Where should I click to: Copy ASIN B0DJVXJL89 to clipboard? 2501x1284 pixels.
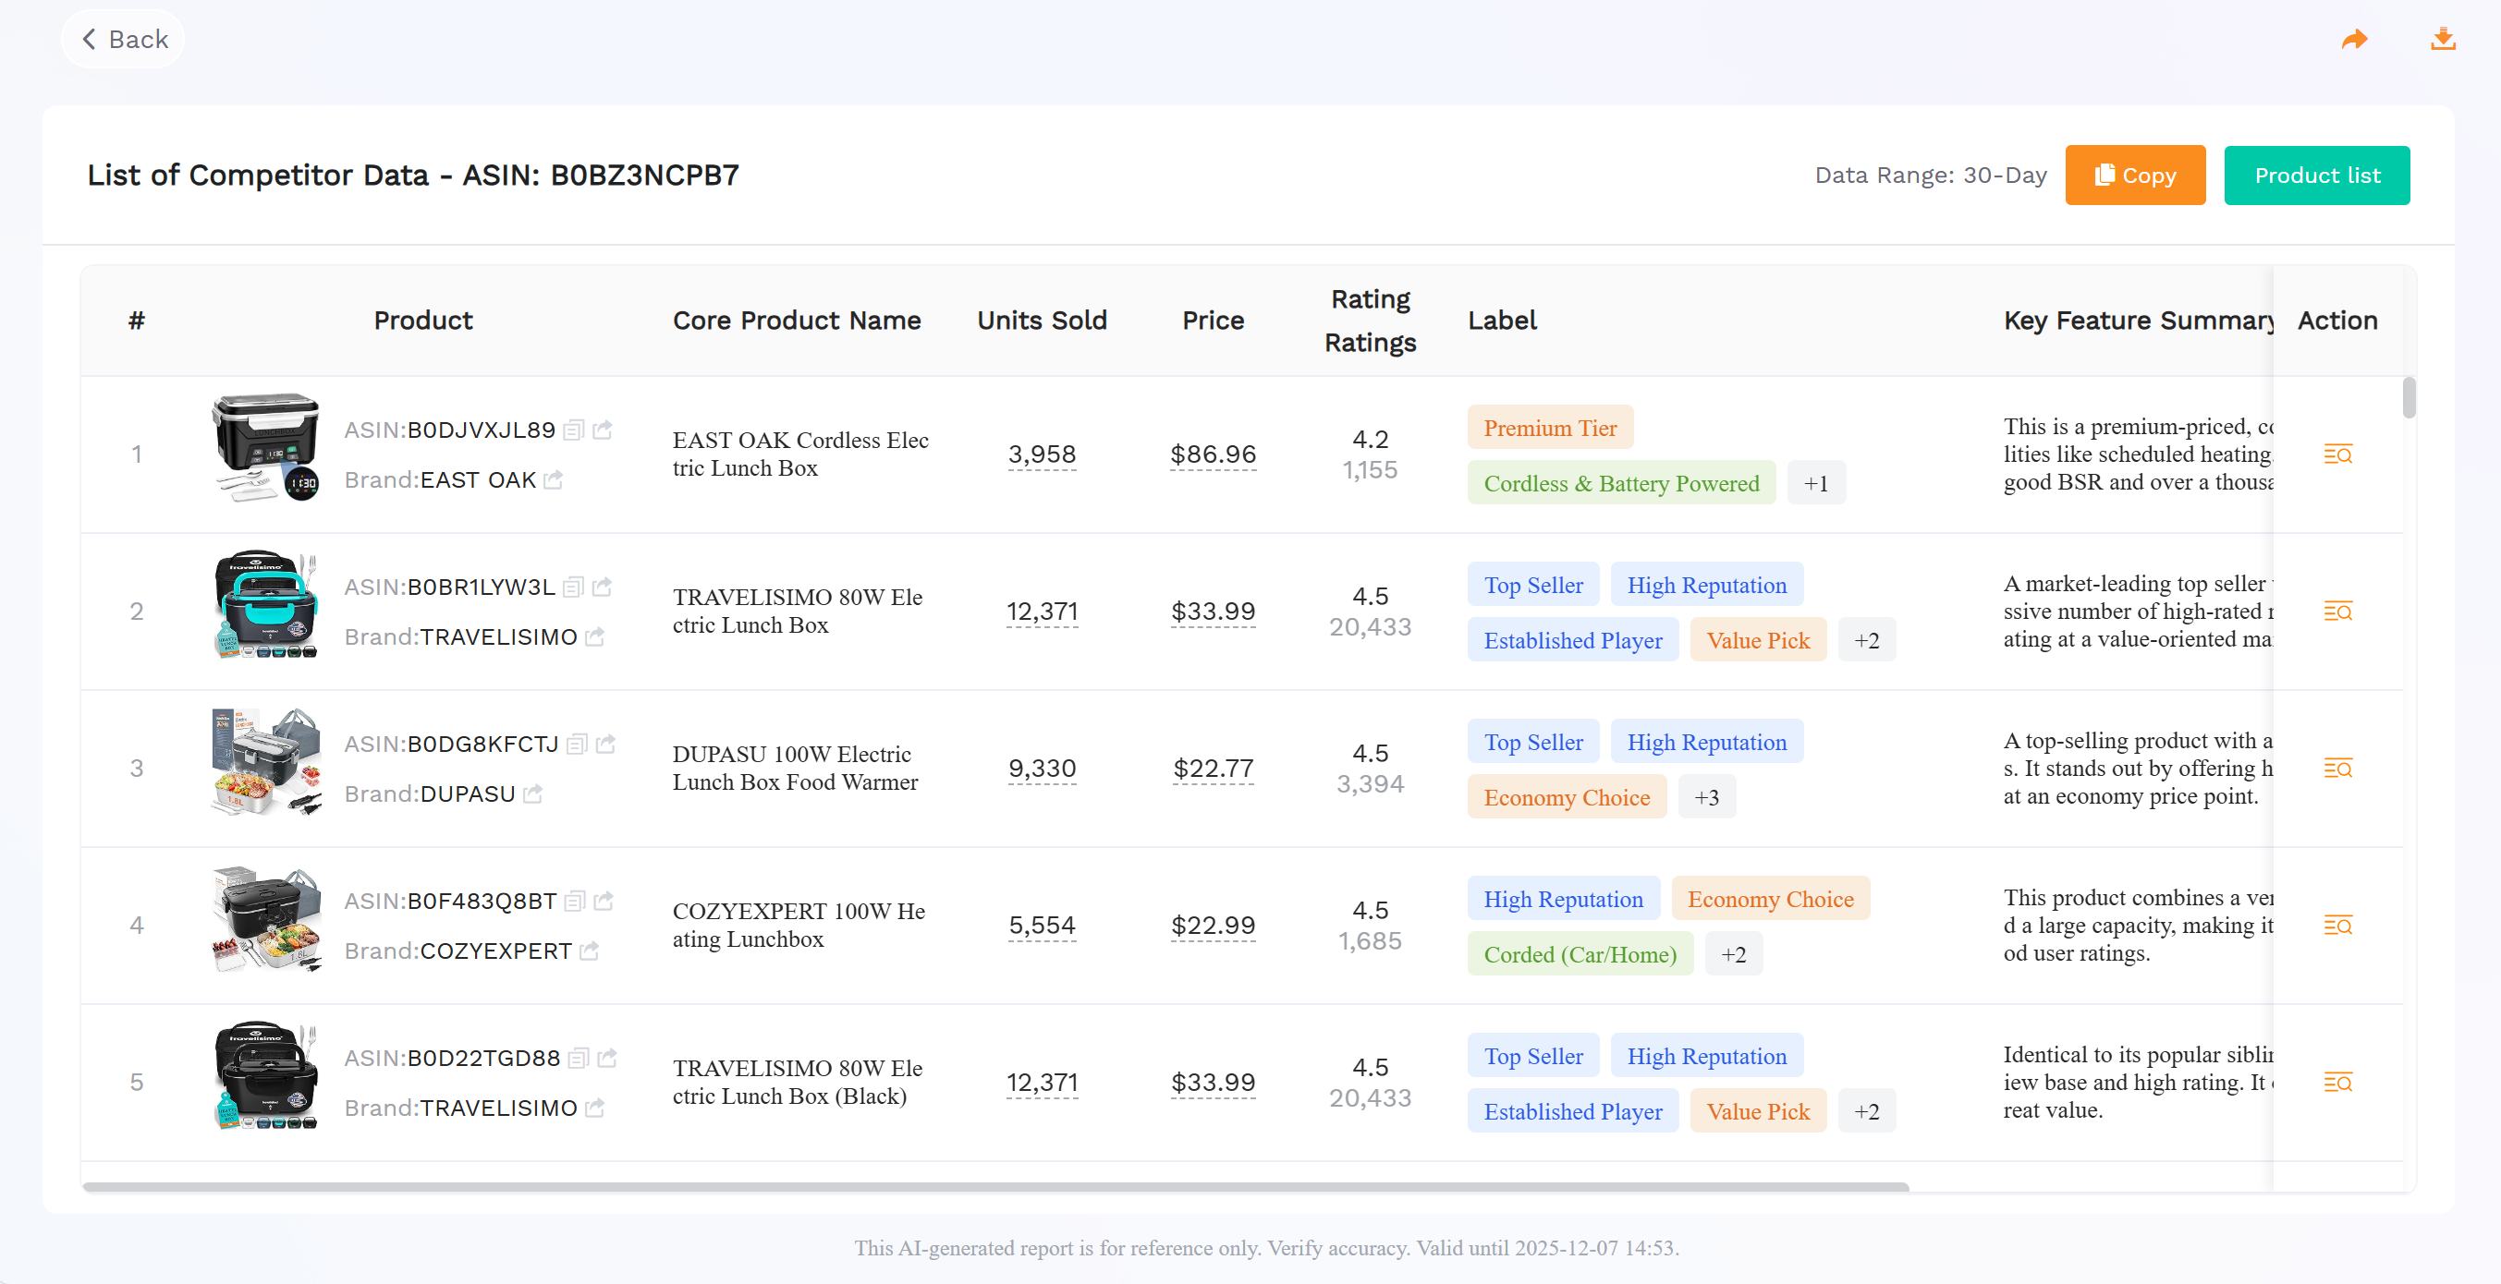coord(575,430)
